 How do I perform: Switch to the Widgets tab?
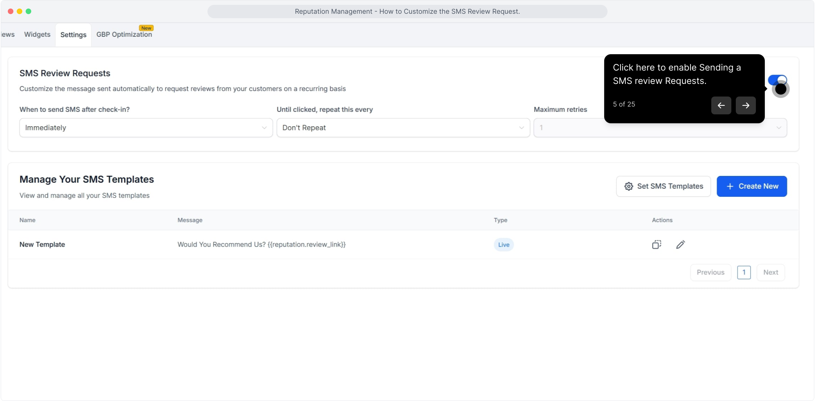(37, 35)
